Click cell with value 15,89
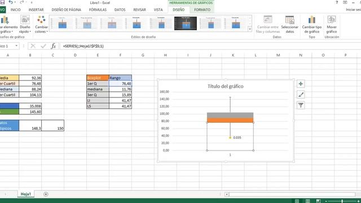Screen dimensions: 361x203 tap(120, 95)
